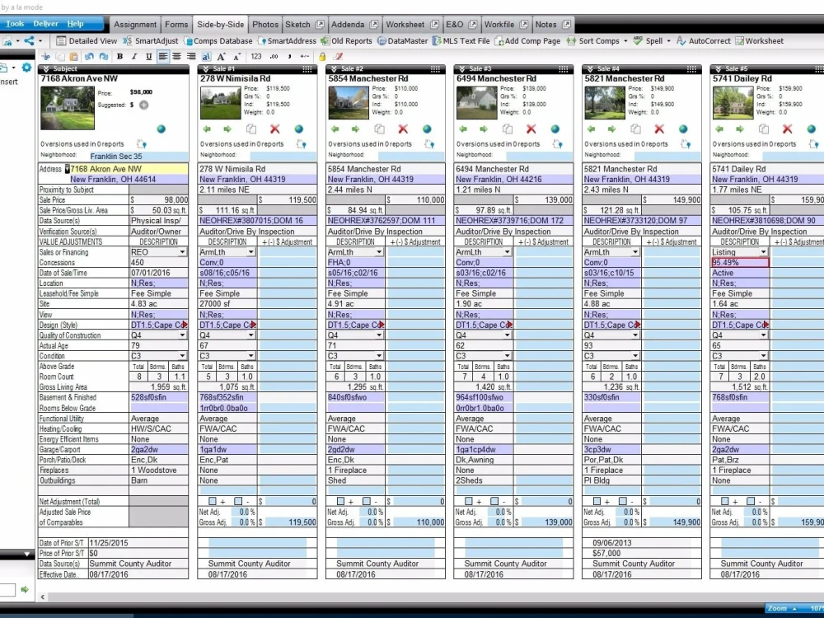Click the Cut scissors icon

pos(45,56)
